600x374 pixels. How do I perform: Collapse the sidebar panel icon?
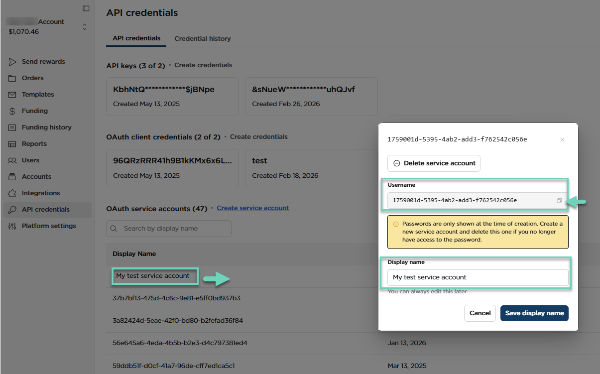click(x=86, y=8)
